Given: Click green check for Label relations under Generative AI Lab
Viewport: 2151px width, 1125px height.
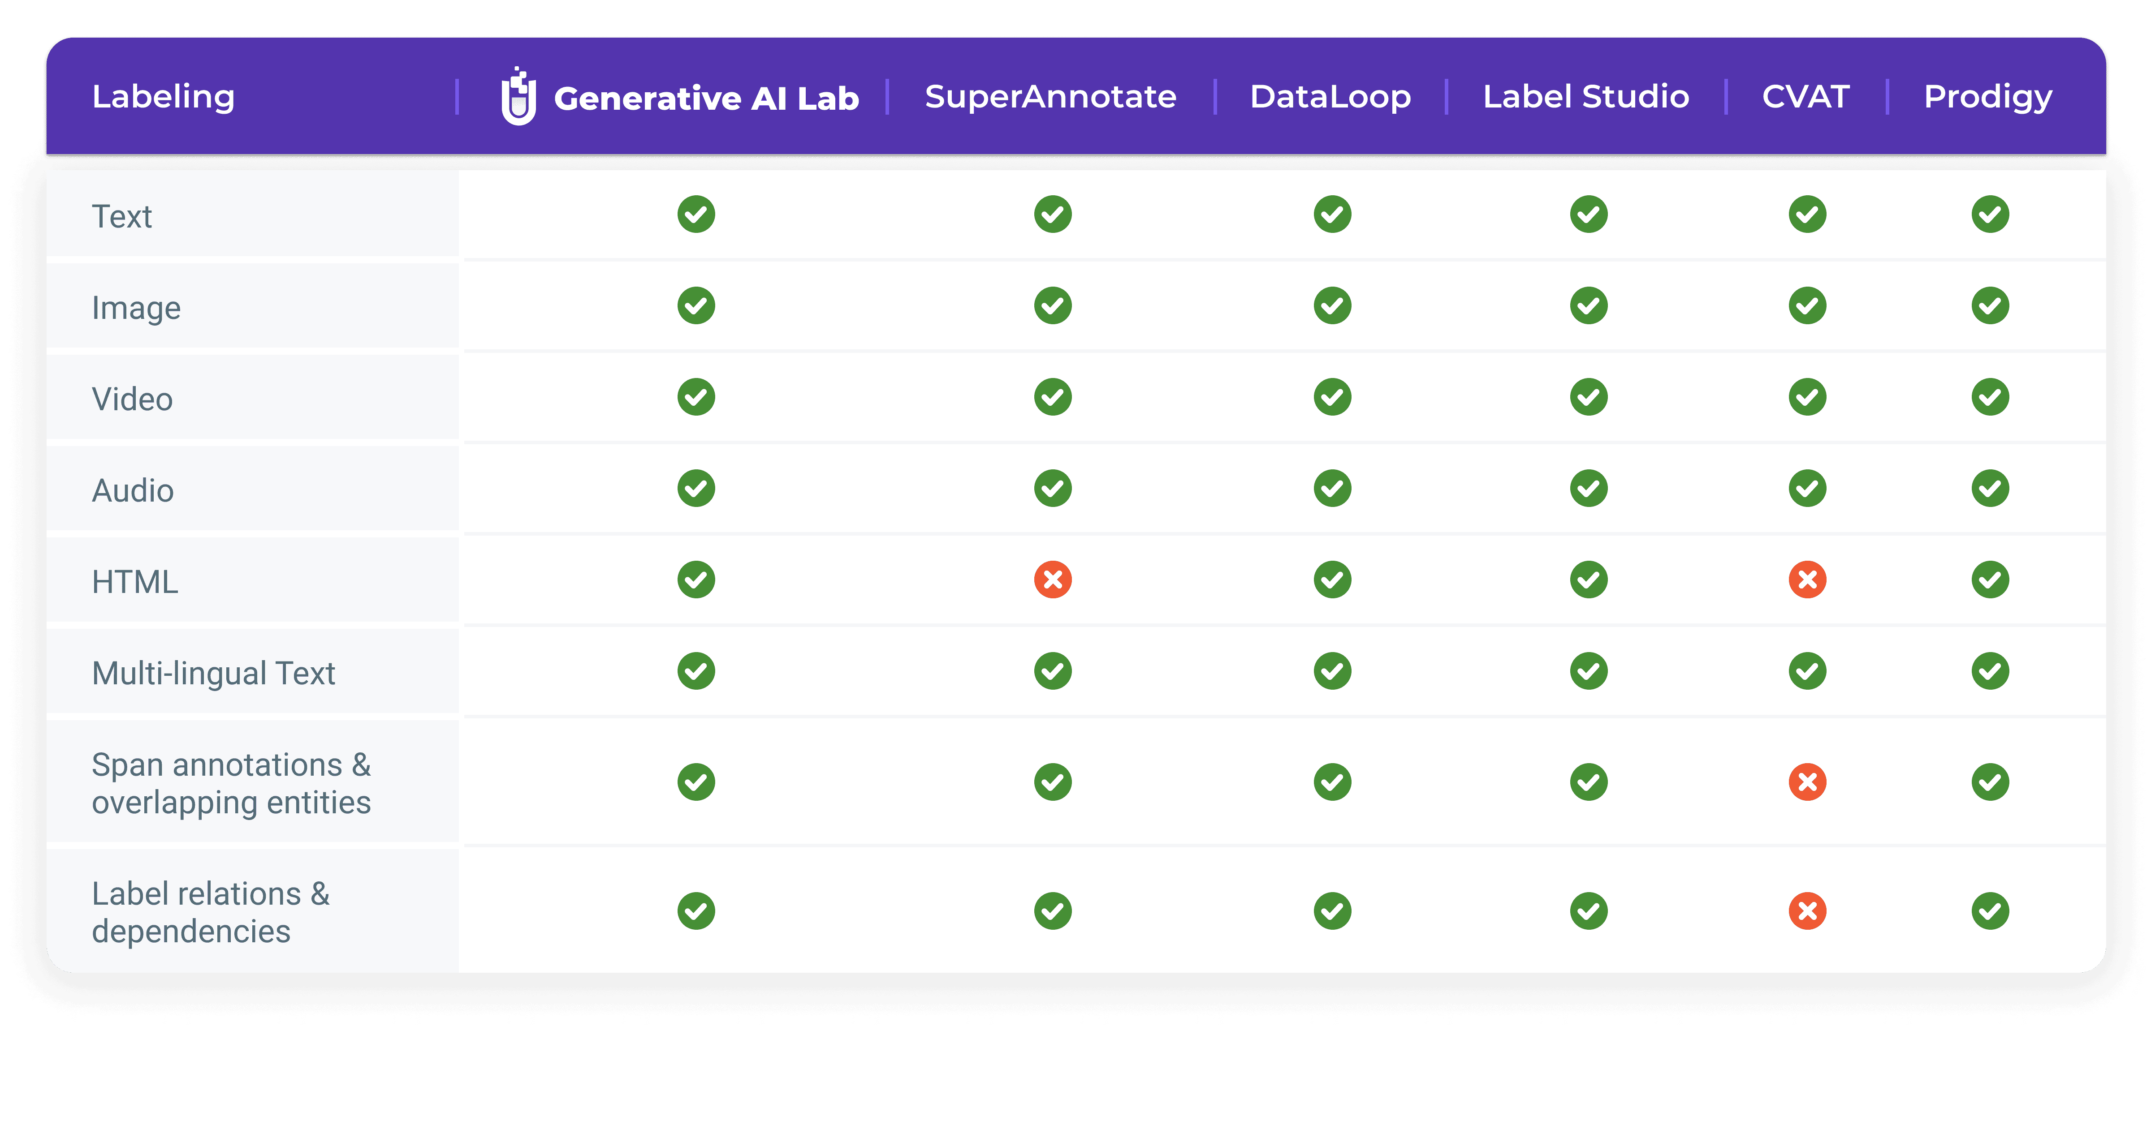Looking at the screenshot, I should pyautogui.click(x=696, y=910).
